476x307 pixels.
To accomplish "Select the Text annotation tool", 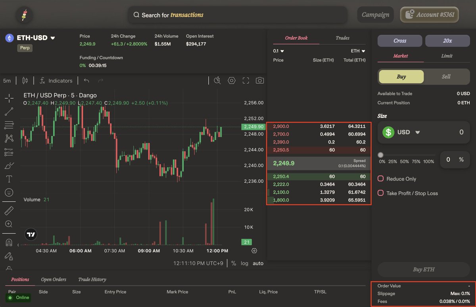I will (9, 179).
